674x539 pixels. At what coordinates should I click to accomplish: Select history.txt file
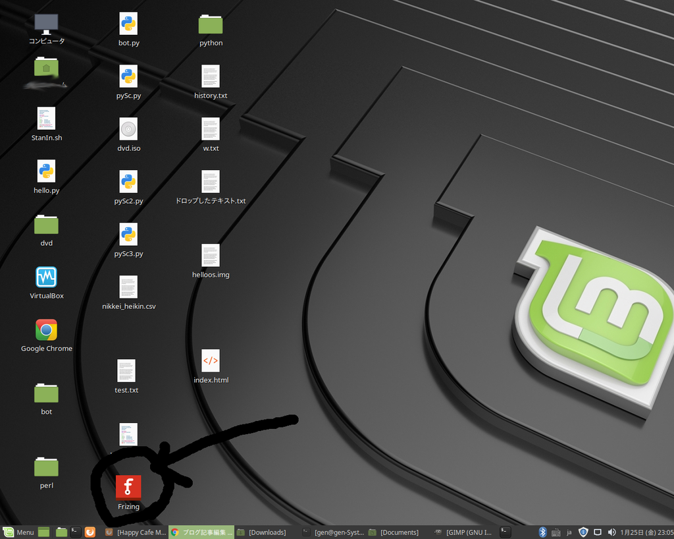pyautogui.click(x=211, y=76)
